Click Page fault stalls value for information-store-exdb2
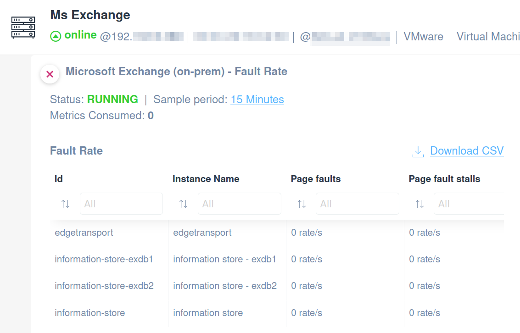 point(425,286)
